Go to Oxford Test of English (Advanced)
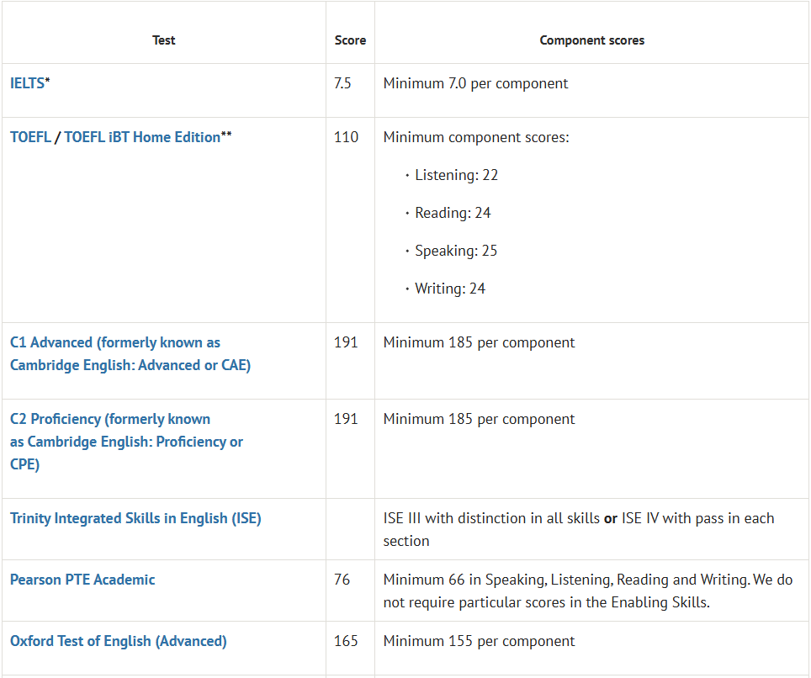The width and height of the screenshot is (811, 678). [x=119, y=641]
